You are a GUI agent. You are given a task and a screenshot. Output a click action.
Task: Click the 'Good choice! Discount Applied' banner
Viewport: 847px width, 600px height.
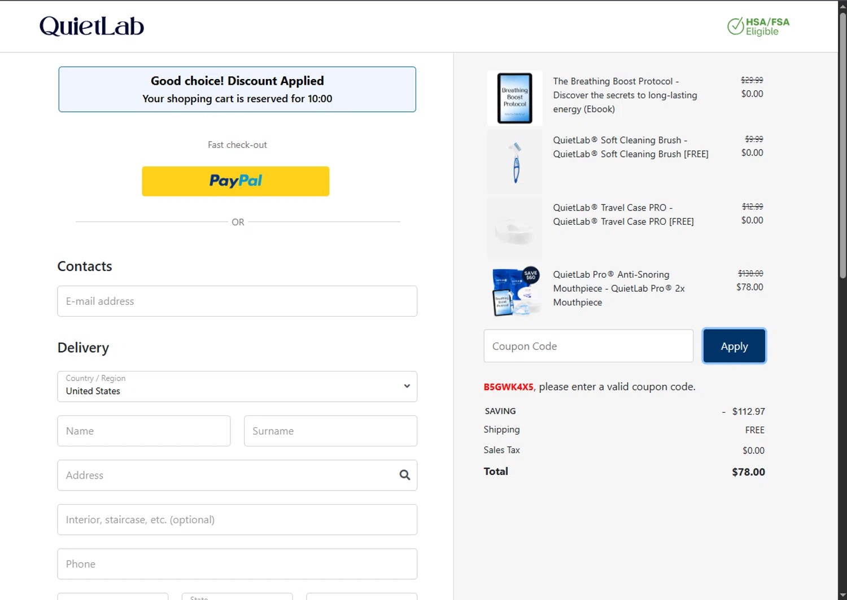(x=237, y=89)
